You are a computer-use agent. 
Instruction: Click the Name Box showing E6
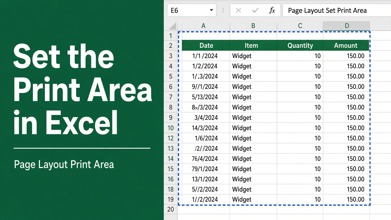pos(192,10)
